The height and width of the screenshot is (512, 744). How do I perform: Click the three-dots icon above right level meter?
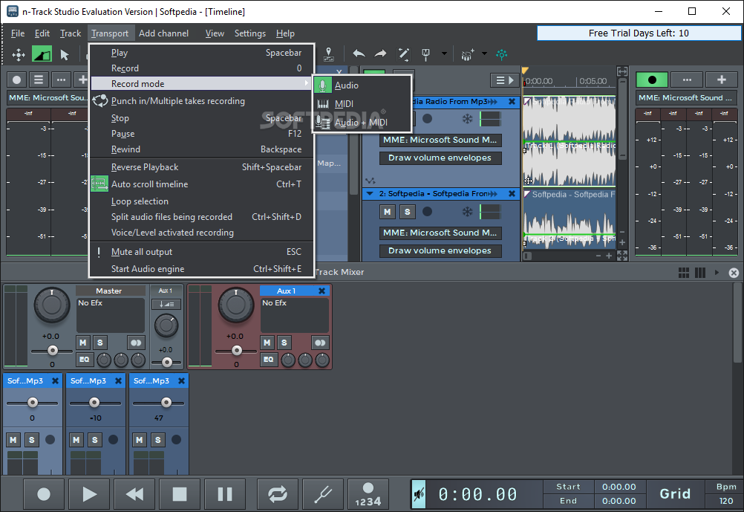tap(687, 80)
